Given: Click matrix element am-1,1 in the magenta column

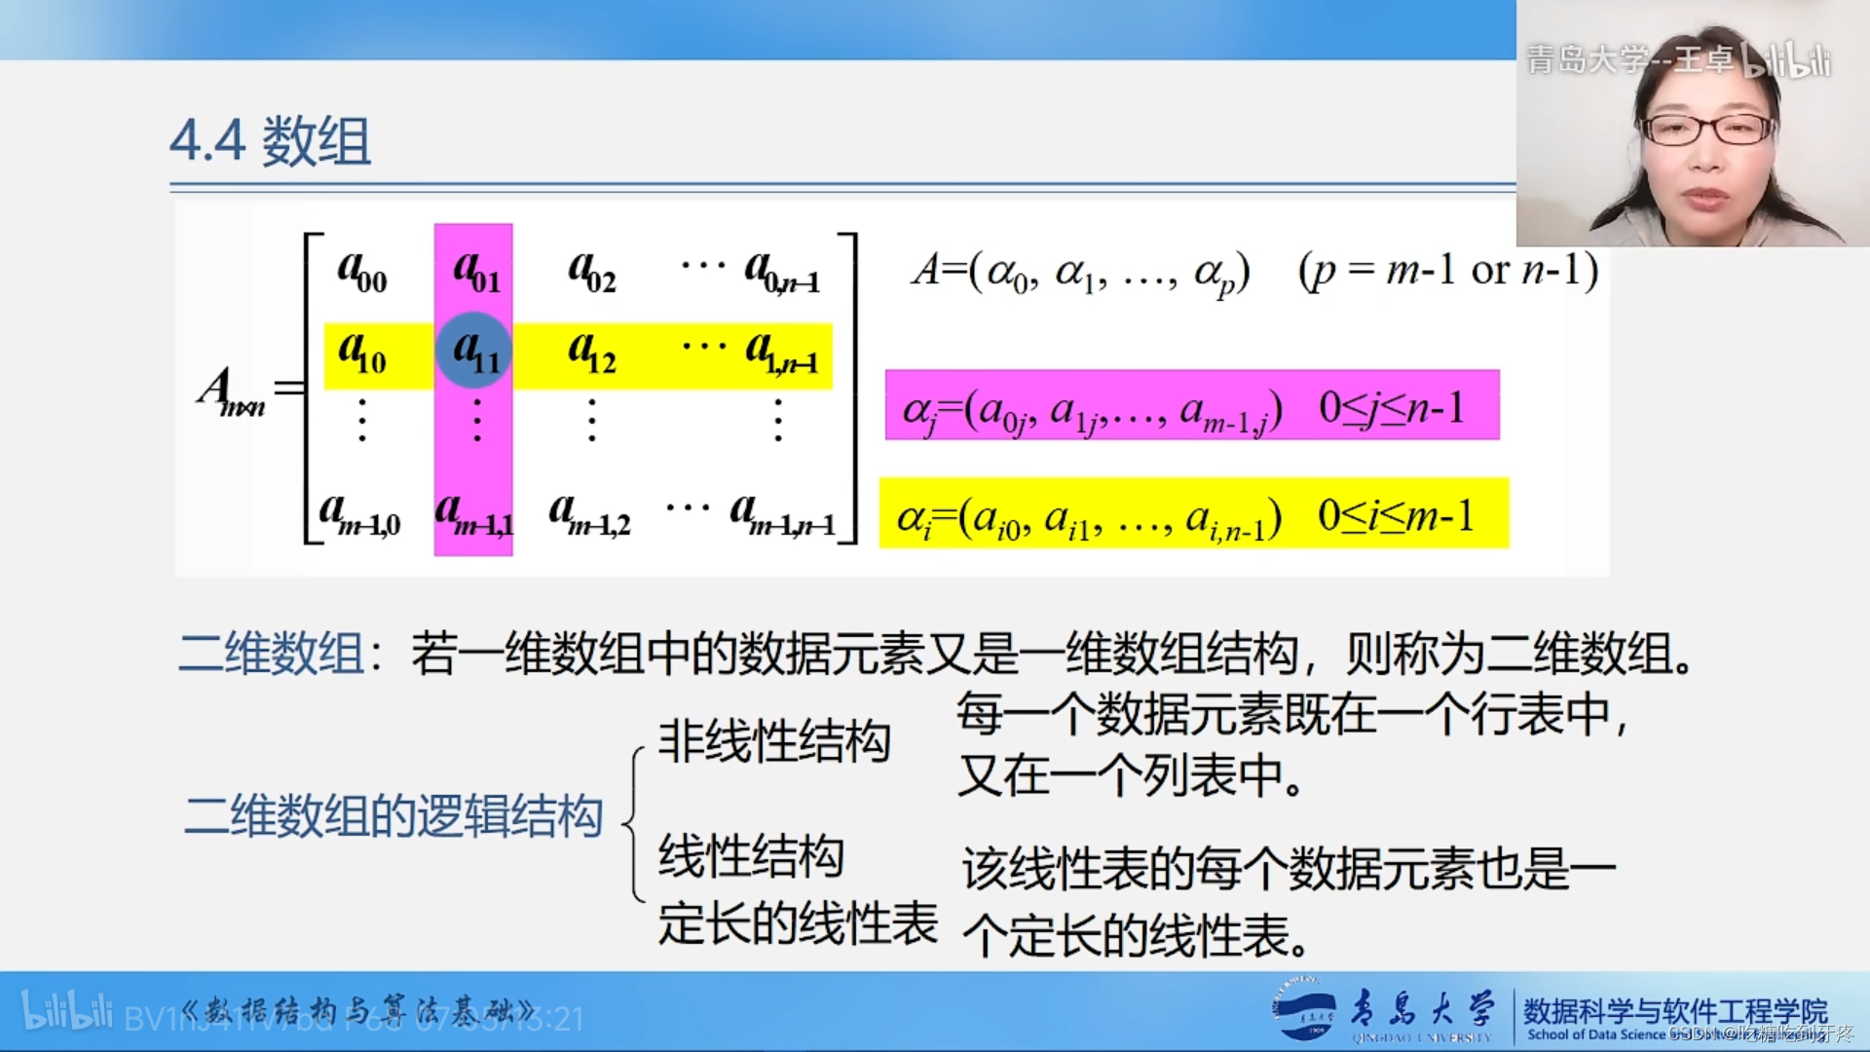Looking at the screenshot, I should [x=473, y=513].
